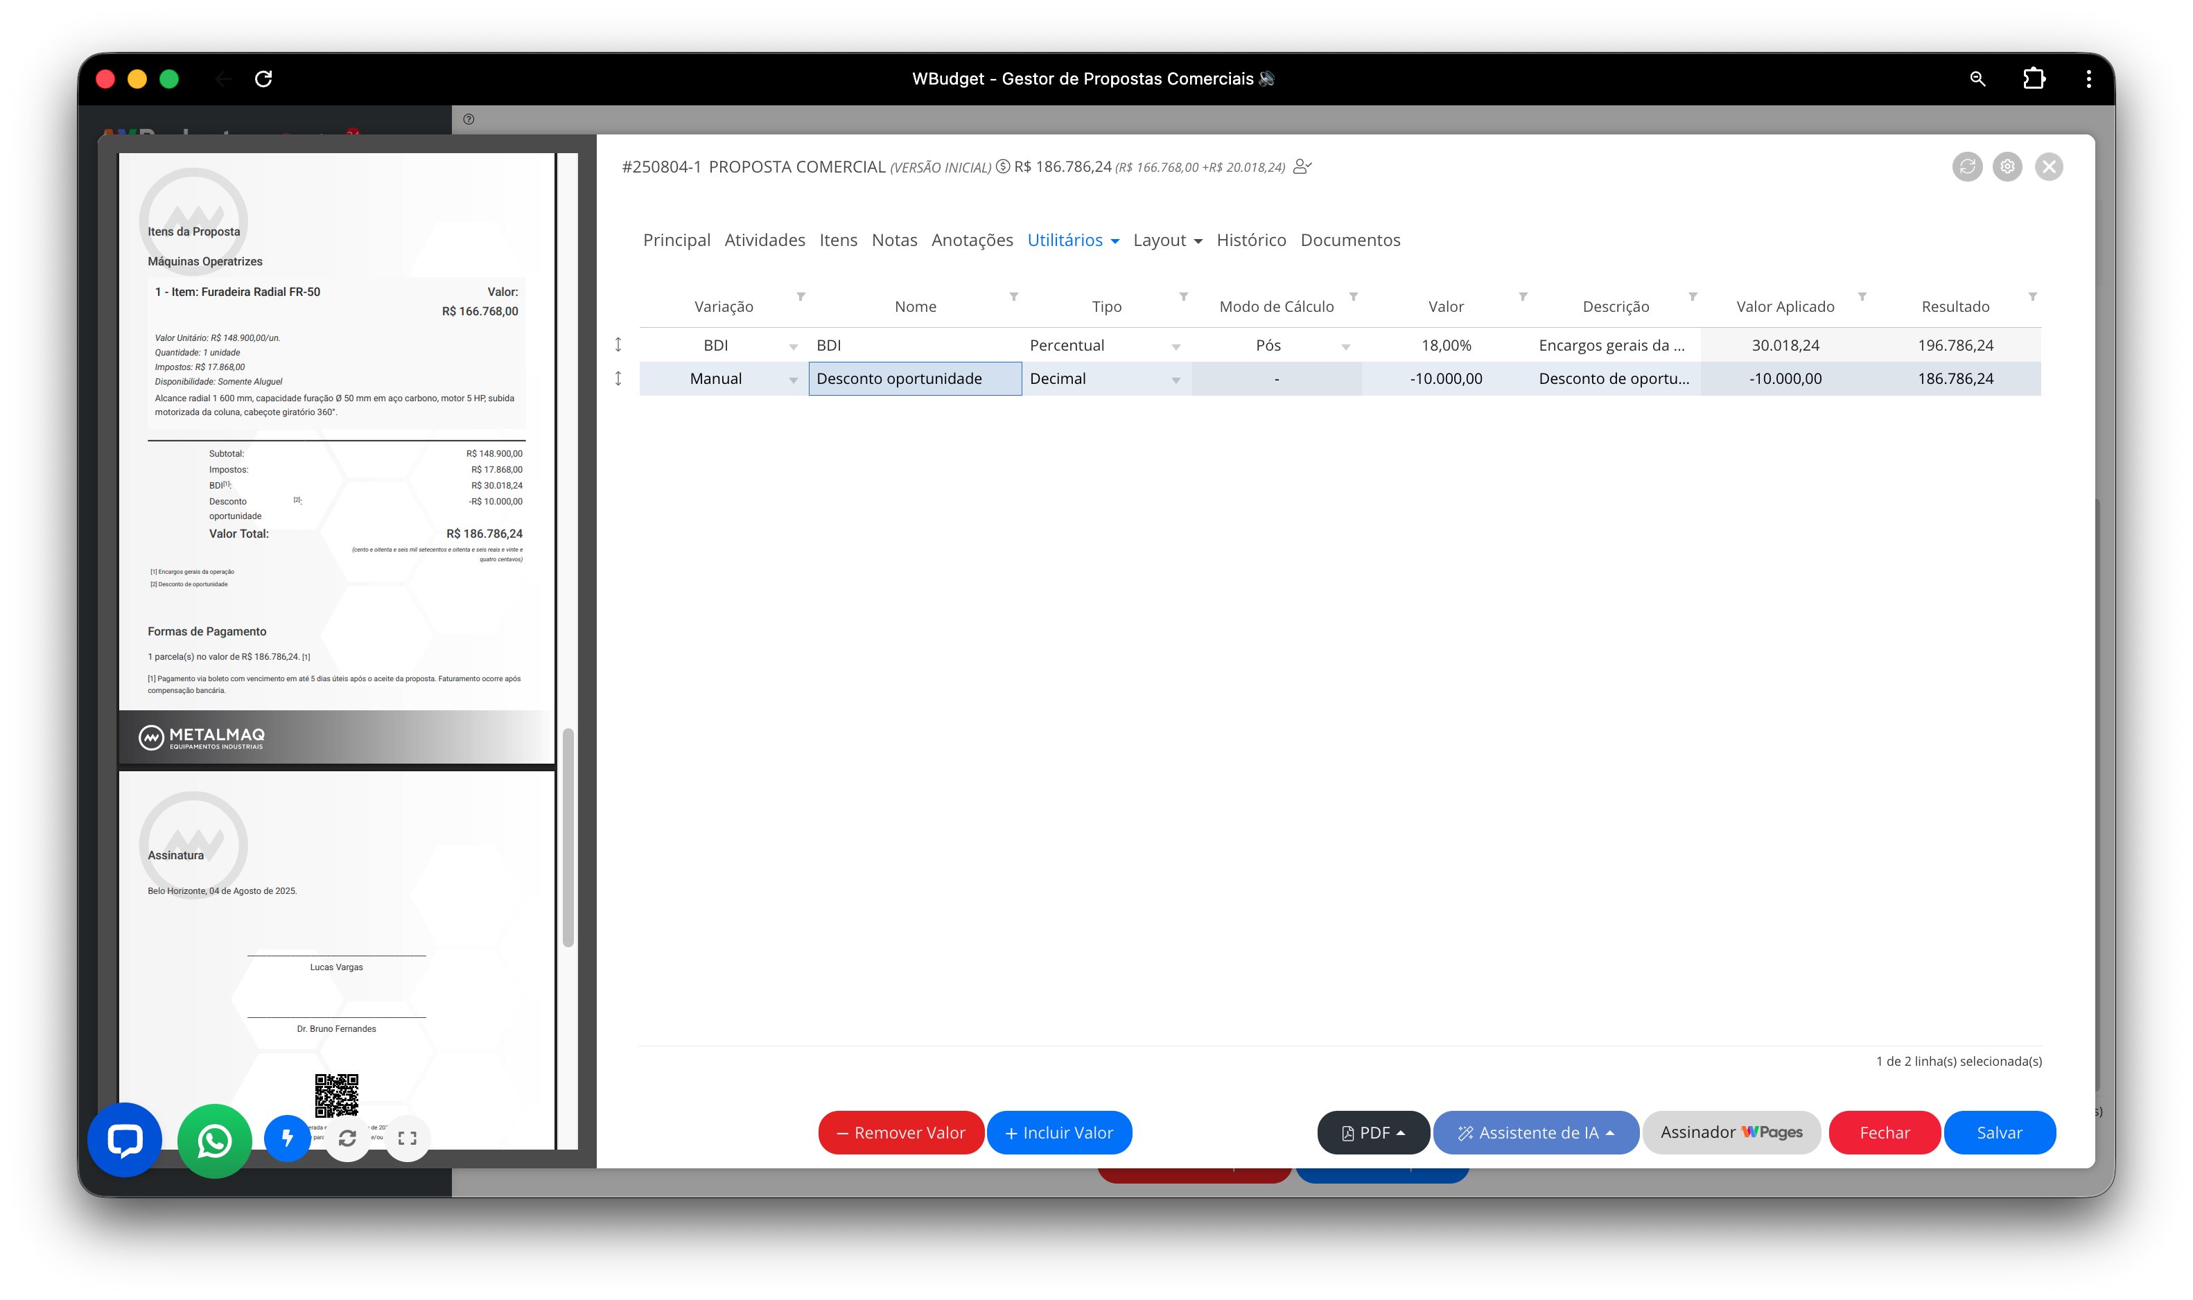
Task: Click the preview panel vertical scrollbar
Action: pos(568,836)
